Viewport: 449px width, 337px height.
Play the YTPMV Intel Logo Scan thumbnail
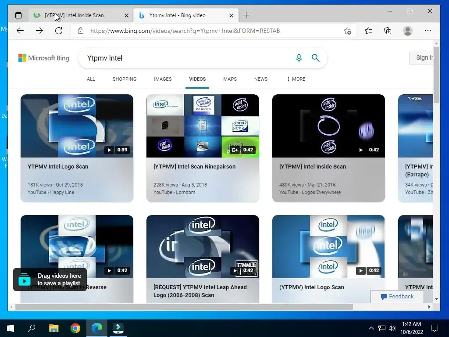tap(77, 126)
